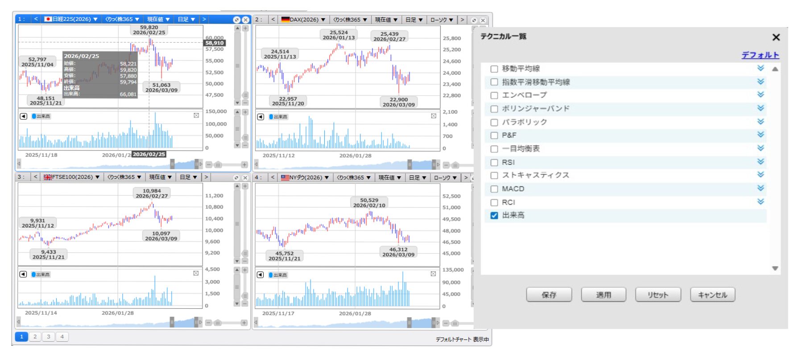Switch to chart page tab 2
The image size is (803, 356).
(35, 337)
